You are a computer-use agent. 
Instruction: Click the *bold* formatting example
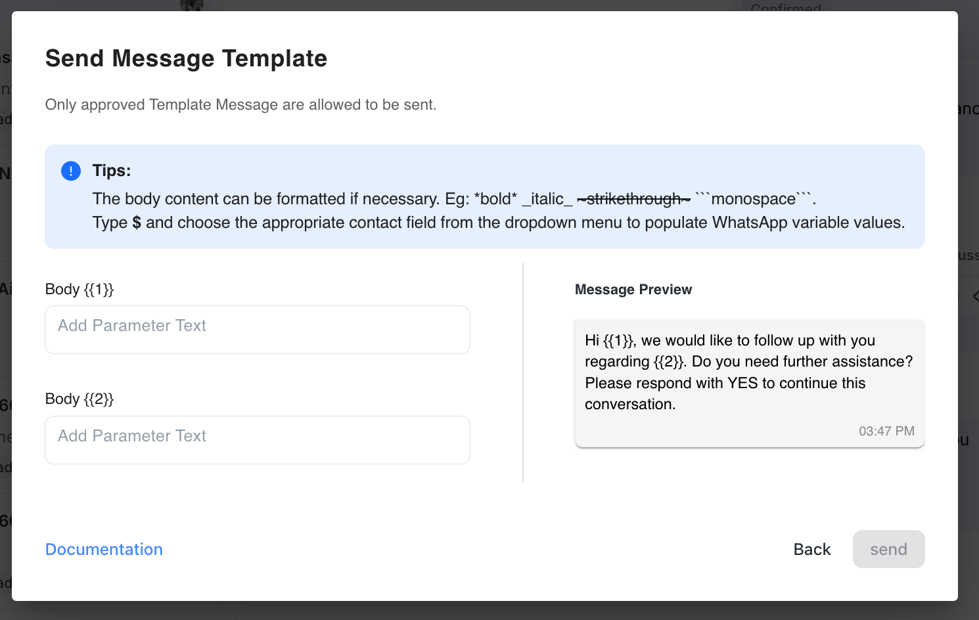point(495,199)
